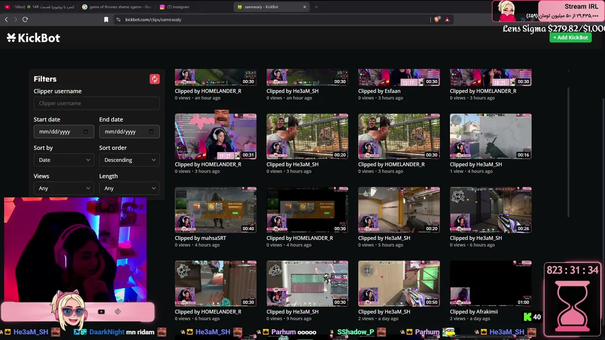Open the Start date calendar picker icon
The width and height of the screenshot is (605, 340).
pyautogui.click(x=86, y=132)
